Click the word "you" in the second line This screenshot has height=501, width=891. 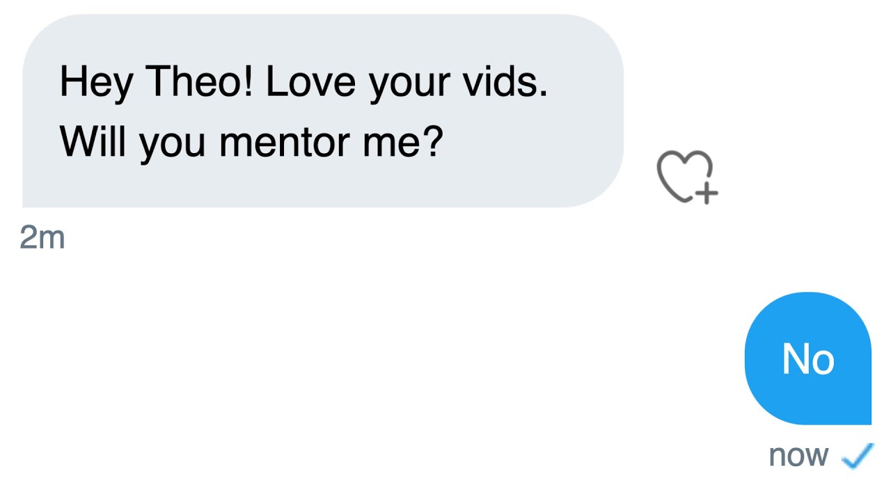click(x=171, y=143)
